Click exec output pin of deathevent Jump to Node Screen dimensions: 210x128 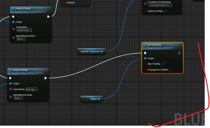tap(48, 17)
